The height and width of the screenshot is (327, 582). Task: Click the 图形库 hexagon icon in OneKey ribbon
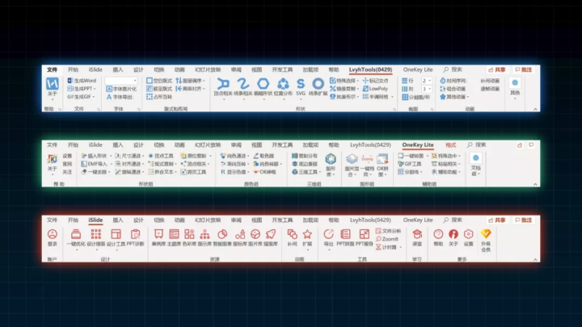(331, 159)
